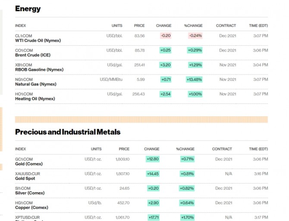Open the WTI Crude Oil (Nymex) link
Viewport: 289px width, 221px height.
tap(38, 40)
